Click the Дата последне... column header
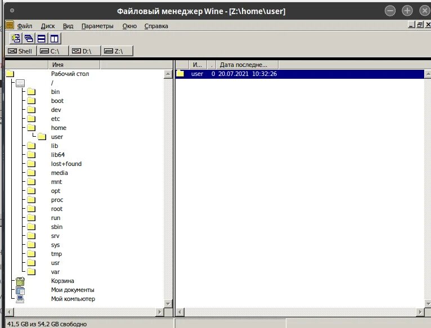Image resolution: width=431 pixels, height=328 pixels. click(x=247, y=65)
